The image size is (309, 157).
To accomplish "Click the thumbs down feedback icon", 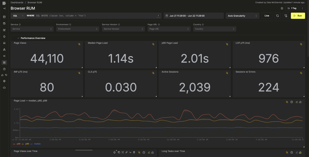I will point(6,75).
